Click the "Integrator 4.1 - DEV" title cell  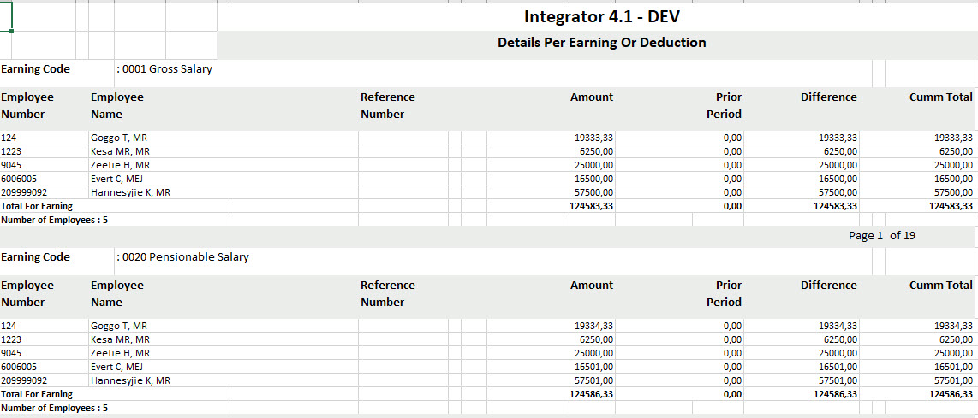(x=601, y=17)
